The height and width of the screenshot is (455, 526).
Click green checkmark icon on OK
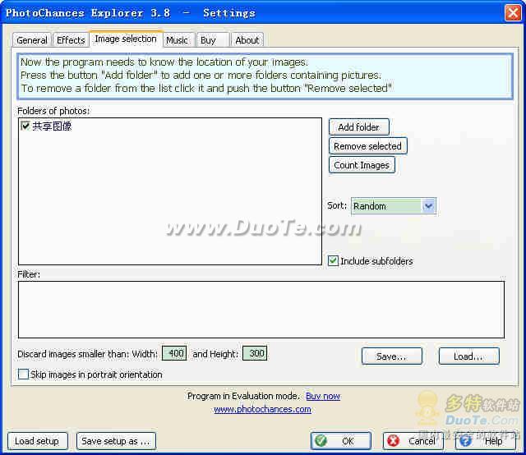point(321,440)
